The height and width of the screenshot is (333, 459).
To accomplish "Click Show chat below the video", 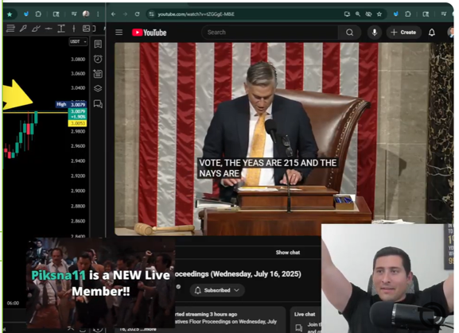I will [x=288, y=252].
